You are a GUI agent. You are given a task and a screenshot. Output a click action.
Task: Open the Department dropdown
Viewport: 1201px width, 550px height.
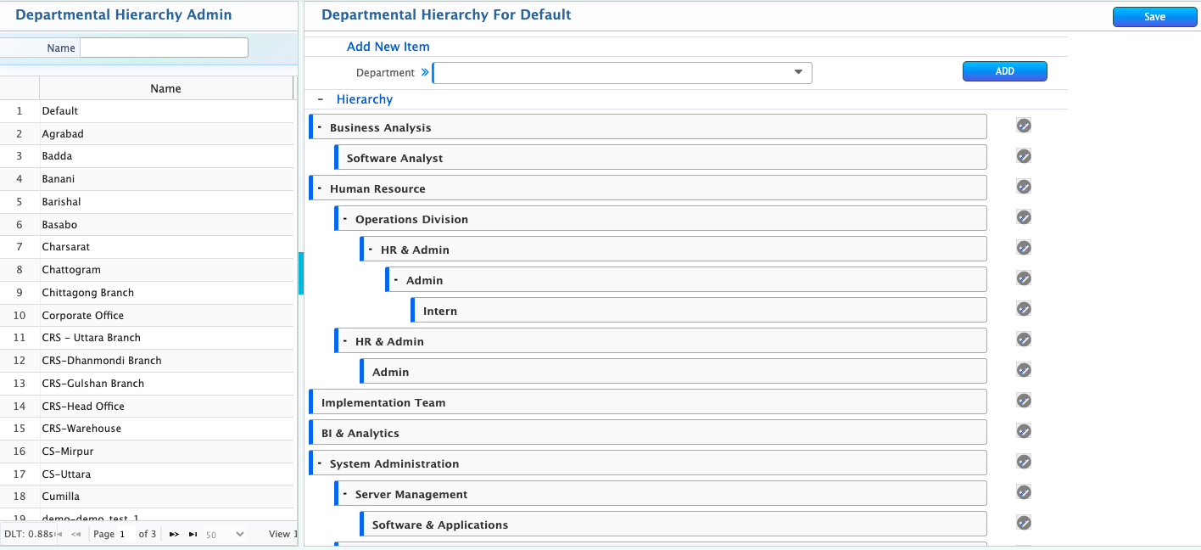[797, 73]
